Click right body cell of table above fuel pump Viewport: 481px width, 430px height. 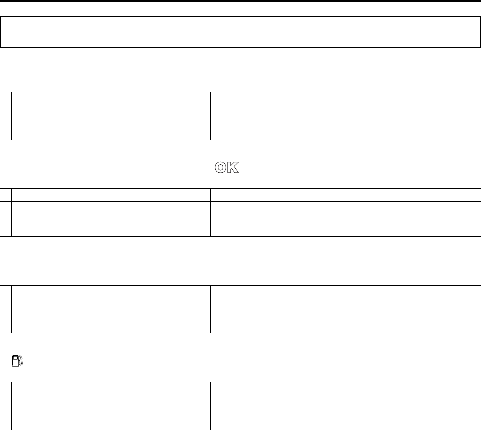445,314
